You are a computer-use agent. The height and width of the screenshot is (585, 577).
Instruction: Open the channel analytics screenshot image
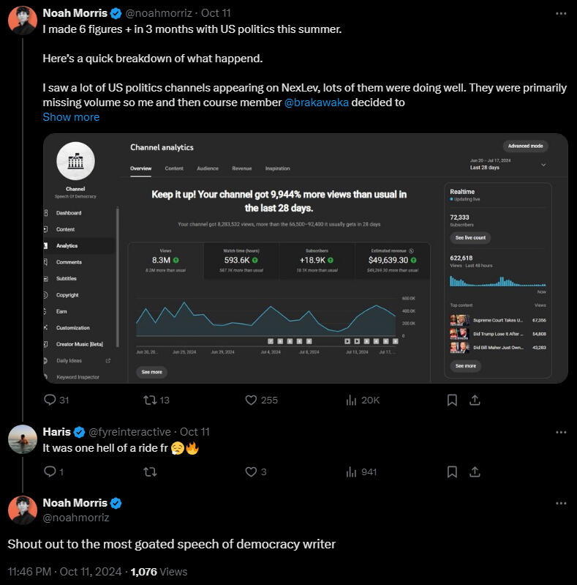(x=305, y=258)
